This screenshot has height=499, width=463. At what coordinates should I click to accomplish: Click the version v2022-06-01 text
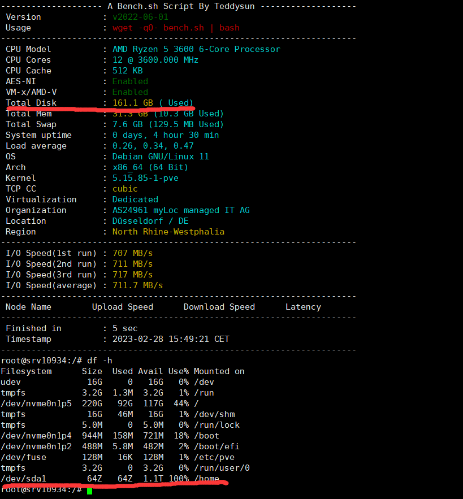click(140, 17)
